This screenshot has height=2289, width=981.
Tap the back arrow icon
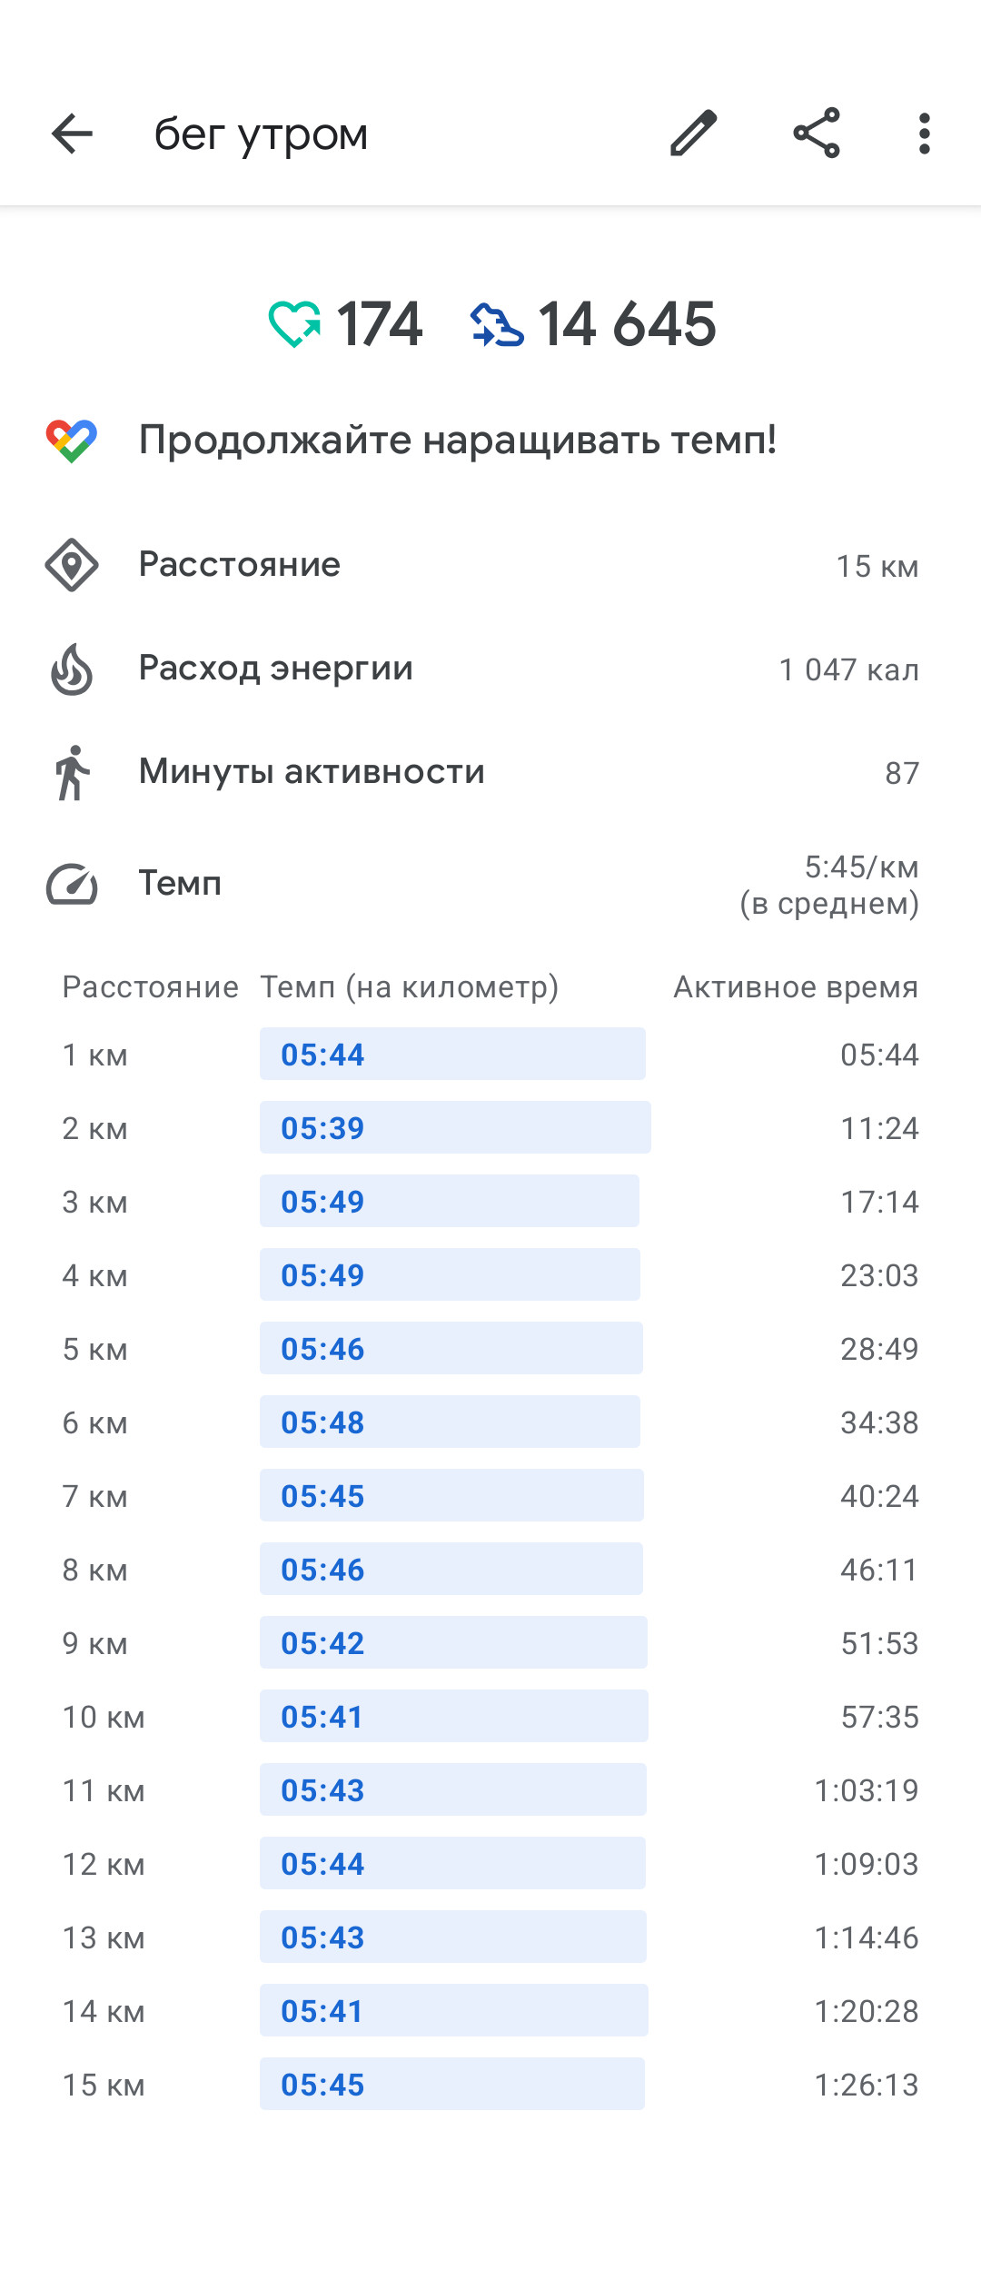click(72, 134)
